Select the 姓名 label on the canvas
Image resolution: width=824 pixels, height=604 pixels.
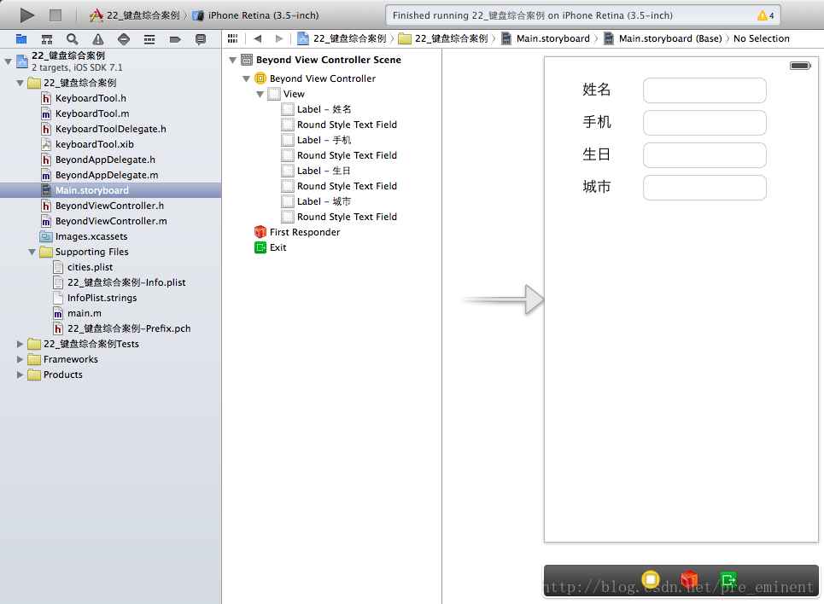(x=597, y=90)
